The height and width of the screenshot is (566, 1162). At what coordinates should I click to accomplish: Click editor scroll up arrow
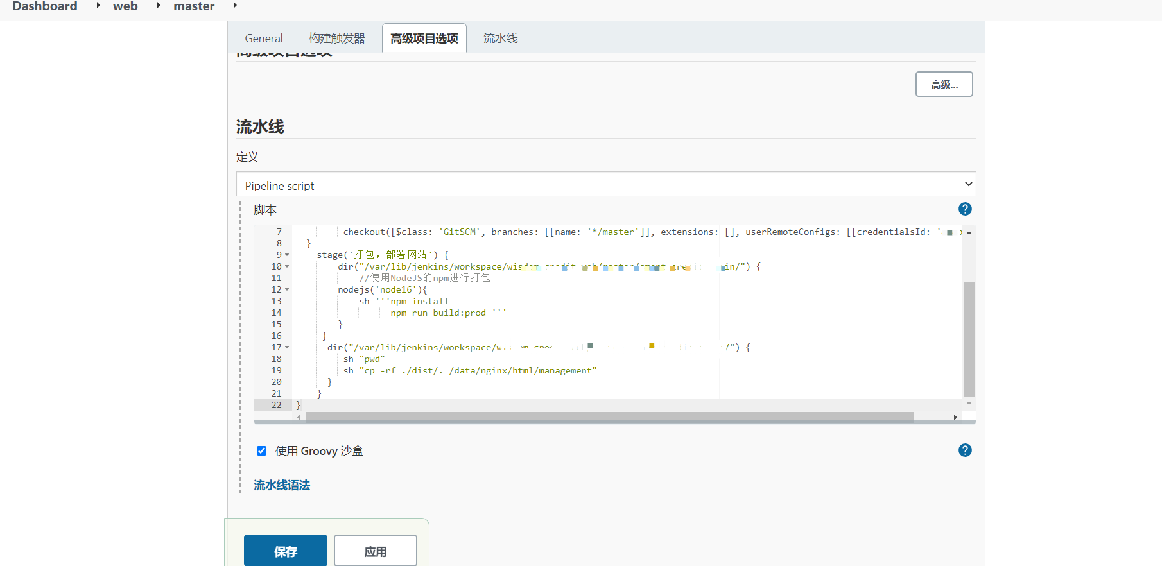click(x=969, y=232)
